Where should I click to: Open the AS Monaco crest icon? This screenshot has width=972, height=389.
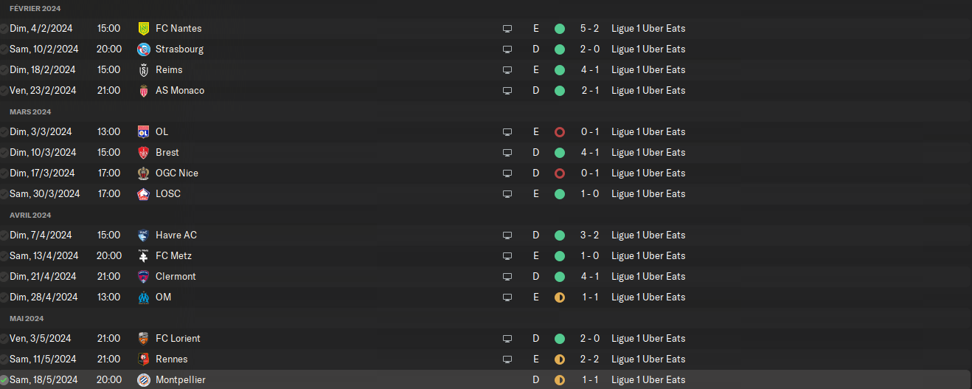coord(144,91)
